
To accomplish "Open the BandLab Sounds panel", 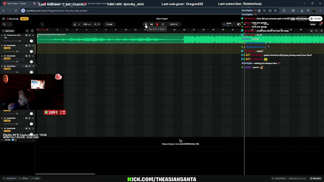I will (297, 178).
